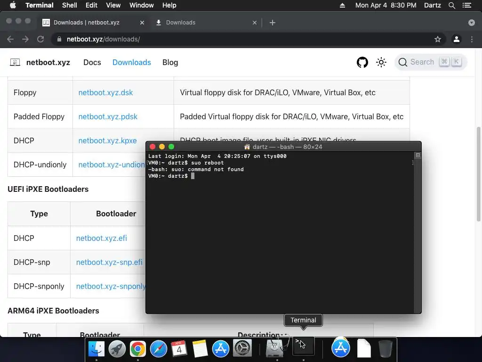Viewport: 482px width, 362px height.
Task: Open Control Center list icon in menu bar
Action: pyautogui.click(x=466, y=5)
